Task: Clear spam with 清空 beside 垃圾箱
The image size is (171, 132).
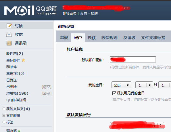Action: pyautogui.click(x=47, y=93)
